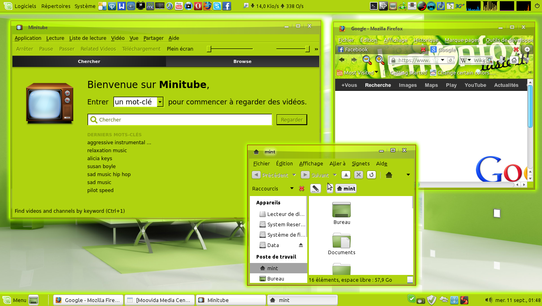Adjust Minitube seek slider
The image size is (542, 306).
click(x=230, y=49)
